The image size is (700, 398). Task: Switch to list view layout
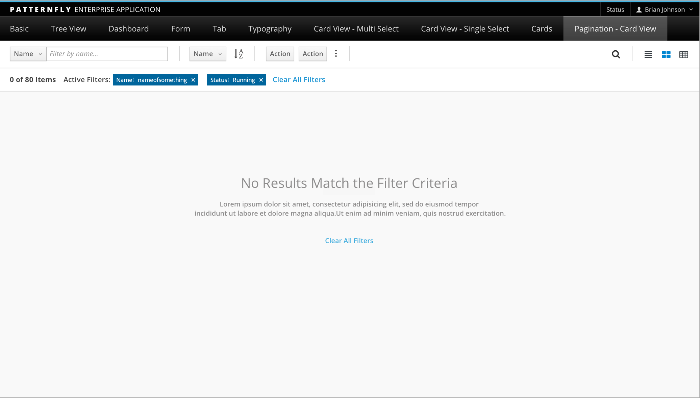click(x=649, y=54)
